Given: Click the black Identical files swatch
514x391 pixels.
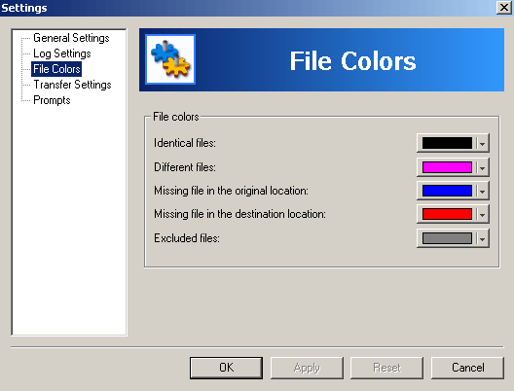Looking at the screenshot, I should click(x=447, y=143).
